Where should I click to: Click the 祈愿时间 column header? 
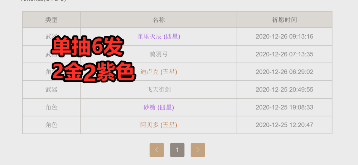pos(284,20)
